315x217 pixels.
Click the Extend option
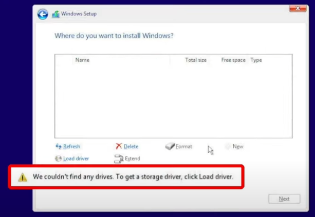point(133,158)
